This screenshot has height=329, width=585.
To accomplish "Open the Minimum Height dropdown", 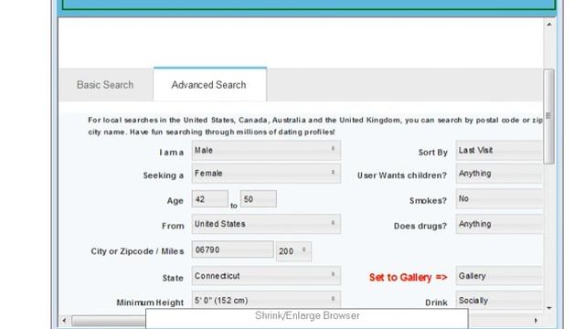I will coord(266,300).
